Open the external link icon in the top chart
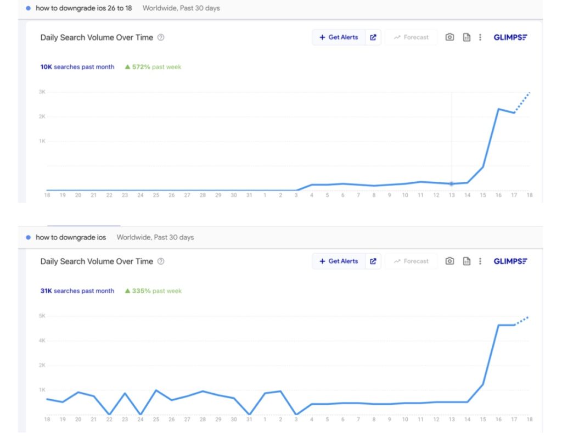The width and height of the screenshot is (562, 447). click(373, 37)
